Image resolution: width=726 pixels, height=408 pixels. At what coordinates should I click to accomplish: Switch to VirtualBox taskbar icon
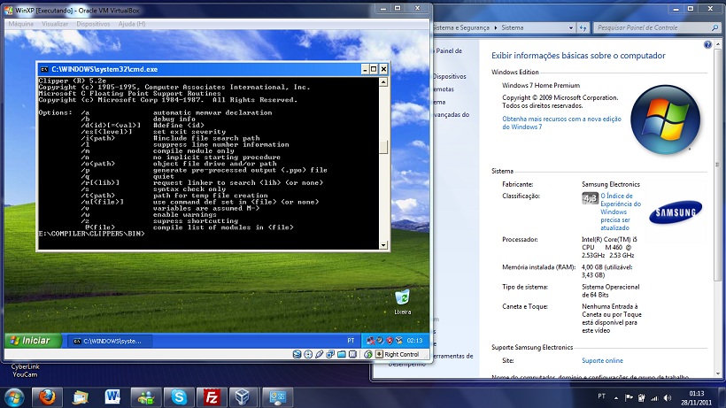pos(243,396)
